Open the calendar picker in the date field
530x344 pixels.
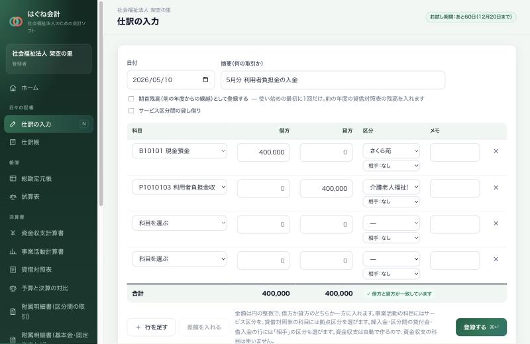tap(205, 80)
